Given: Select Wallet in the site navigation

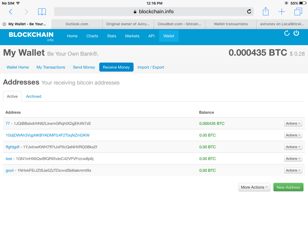Looking at the screenshot, I should pyautogui.click(x=169, y=36).
